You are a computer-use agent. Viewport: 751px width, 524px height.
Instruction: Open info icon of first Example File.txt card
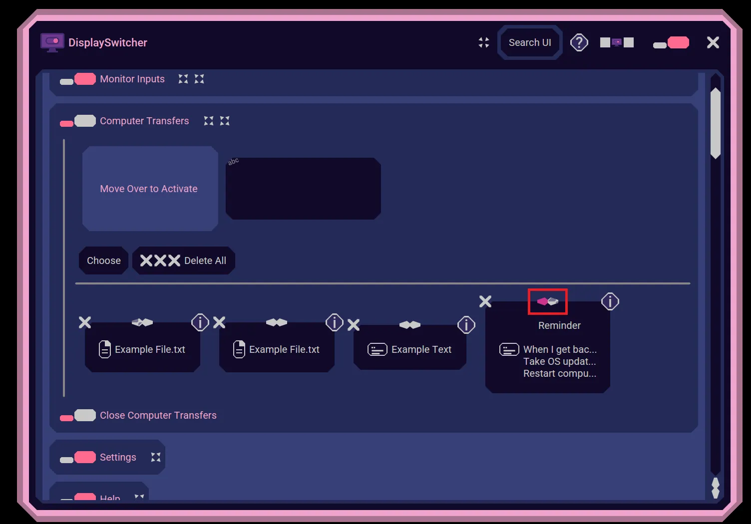coord(200,322)
